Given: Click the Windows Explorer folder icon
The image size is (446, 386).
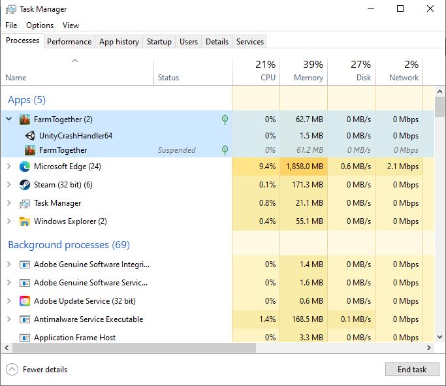Looking at the screenshot, I should point(25,221).
